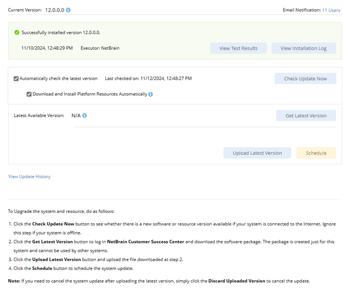The image size is (343, 291).
Task: Click the Current Version label text
Action: point(25,10)
